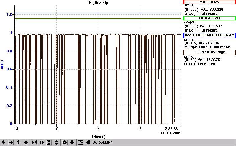
Task: Select the MBIGBOXs red legend entry
Action: click(209, 2)
